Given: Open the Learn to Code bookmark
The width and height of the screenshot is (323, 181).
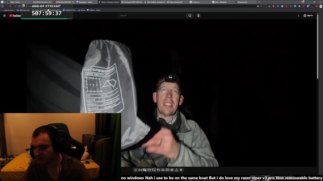Looking at the screenshot, I should [x=8, y=10].
